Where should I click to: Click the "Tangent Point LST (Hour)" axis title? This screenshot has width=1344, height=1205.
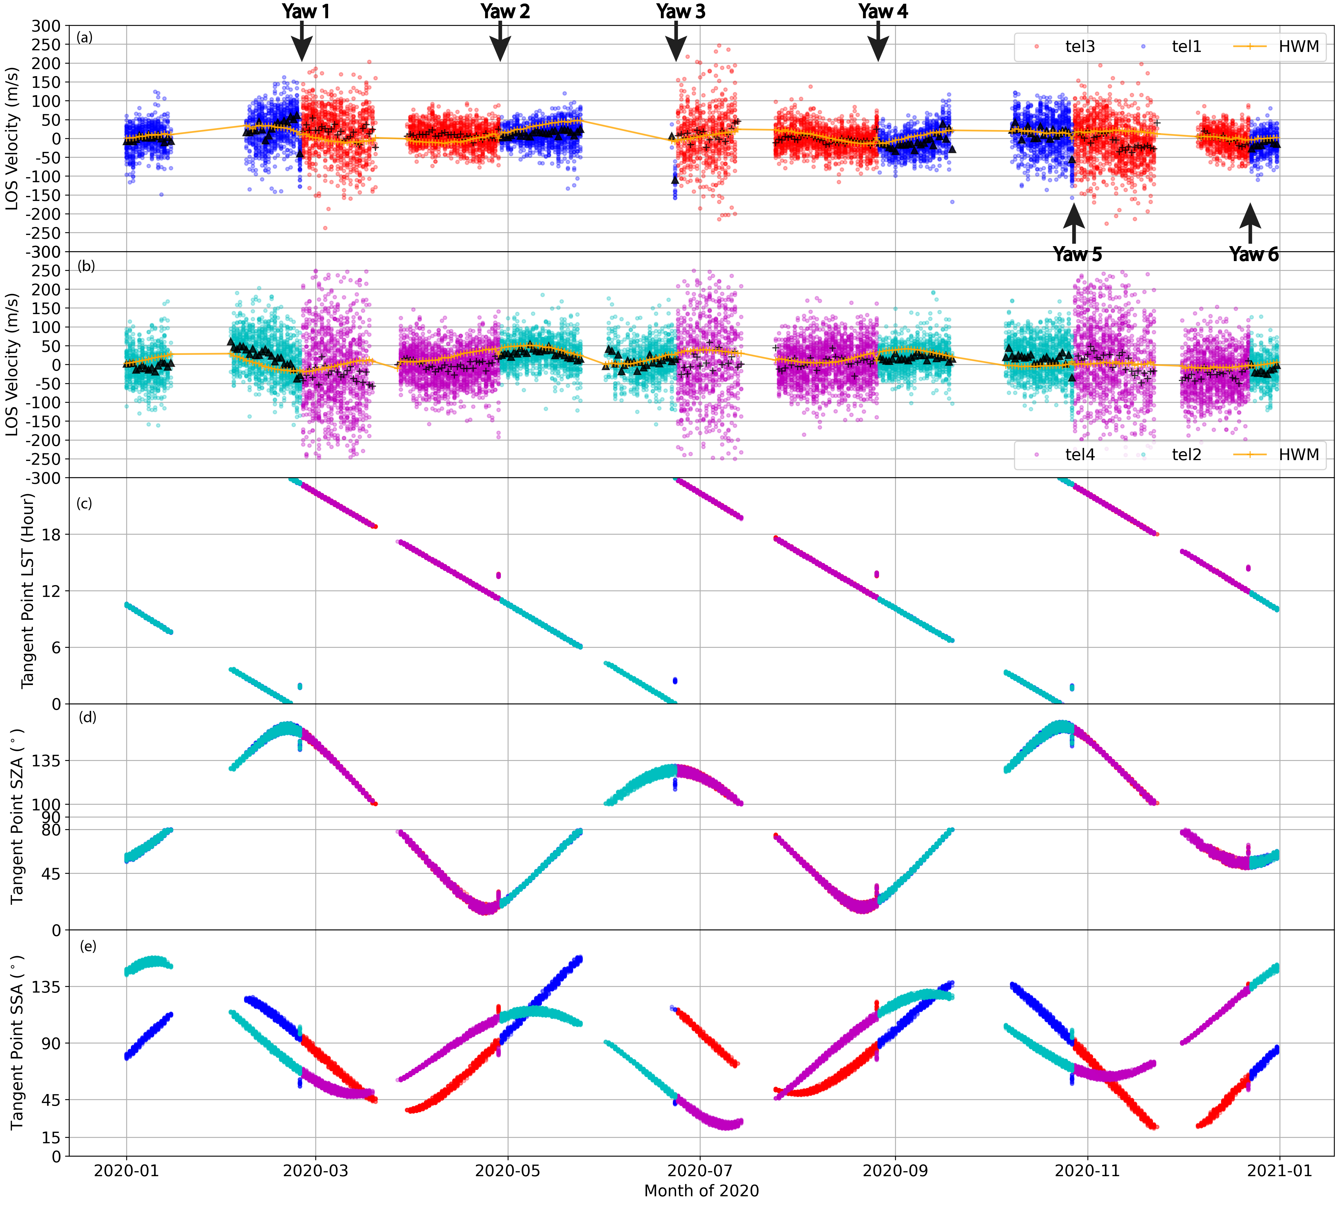tap(28, 591)
